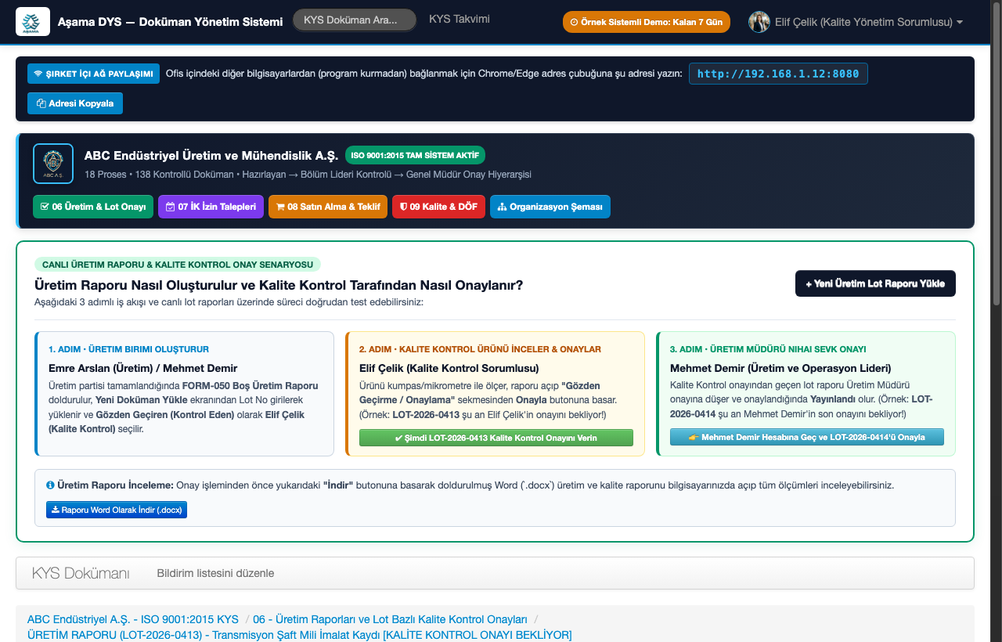1002x642 pixels.
Task: Open Bildirim listesini düzenle
Action: pos(215,573)
